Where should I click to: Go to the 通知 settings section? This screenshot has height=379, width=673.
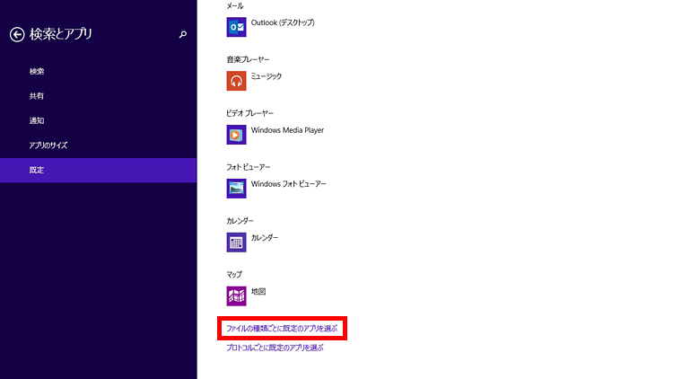tap(37, 120)
